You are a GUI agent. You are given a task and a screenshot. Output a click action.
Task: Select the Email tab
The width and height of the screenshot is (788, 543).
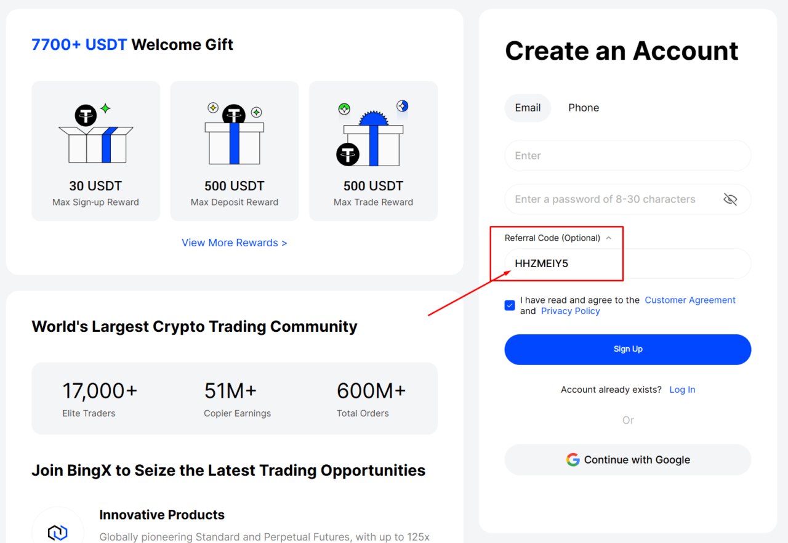click(x=528, y=107)
